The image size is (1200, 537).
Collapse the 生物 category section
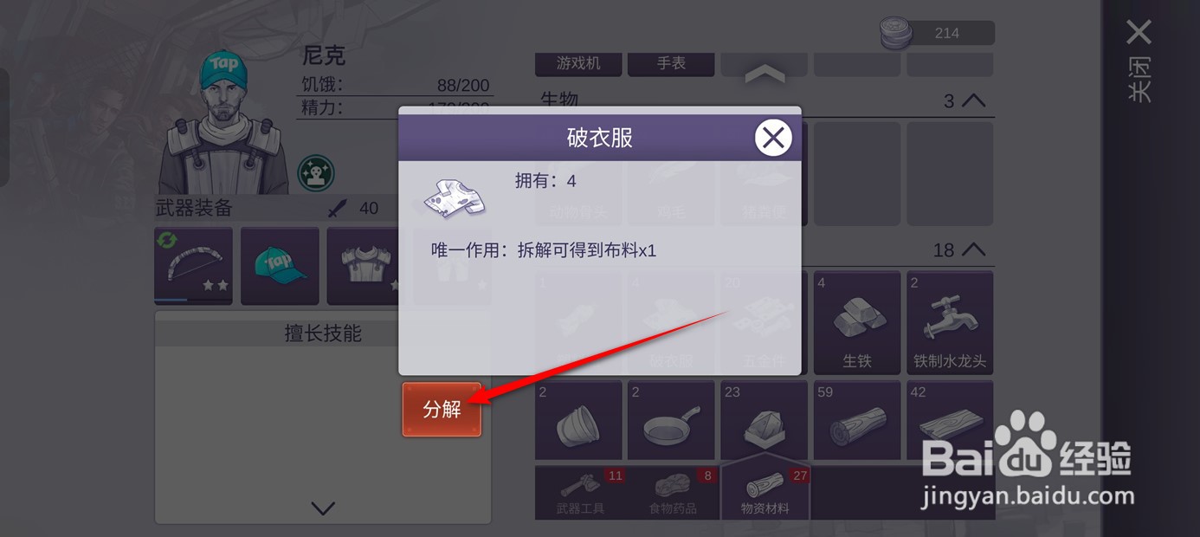973,101
